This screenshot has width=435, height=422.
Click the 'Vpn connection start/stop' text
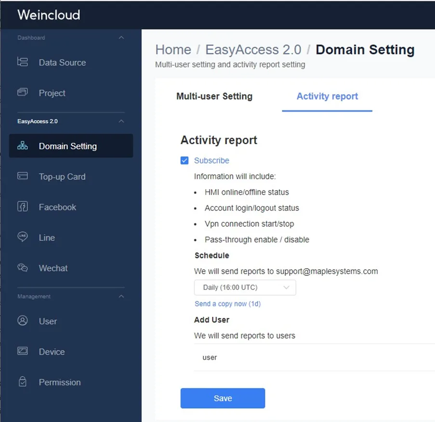(250, 224)
